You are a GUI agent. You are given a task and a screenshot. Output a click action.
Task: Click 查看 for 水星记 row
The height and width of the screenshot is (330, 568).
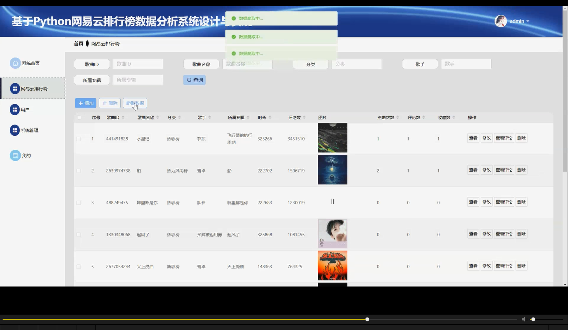[x=473, y=138]
